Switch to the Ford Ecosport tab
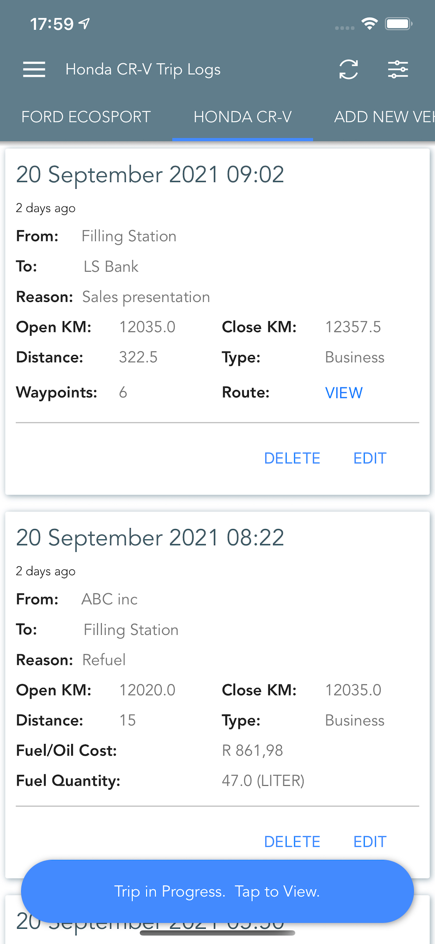 click(86, 117)
